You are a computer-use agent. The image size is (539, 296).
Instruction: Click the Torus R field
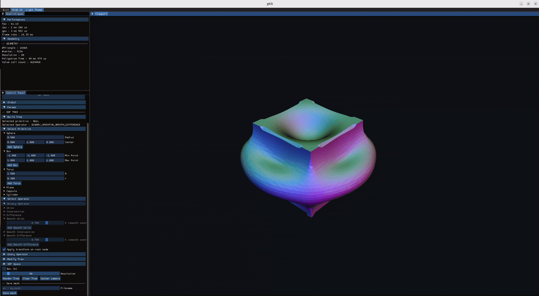35,174
